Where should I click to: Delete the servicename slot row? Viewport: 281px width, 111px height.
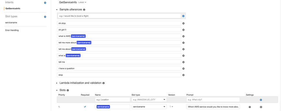click(x=261, y=107)
